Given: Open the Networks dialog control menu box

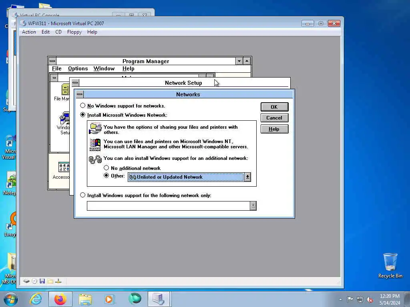Looking at the screenshot, I should tap(80, 94).
